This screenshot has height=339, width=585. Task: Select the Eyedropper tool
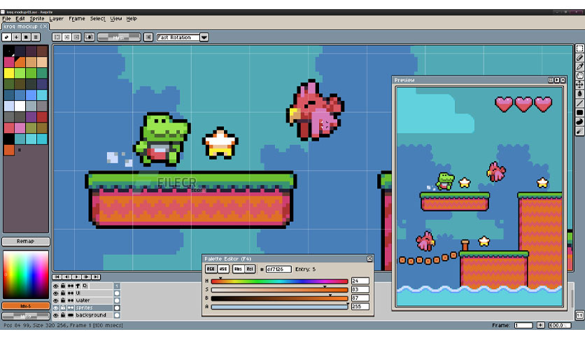point(579,67)
